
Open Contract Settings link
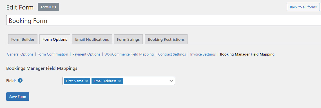tap(172, 54)
